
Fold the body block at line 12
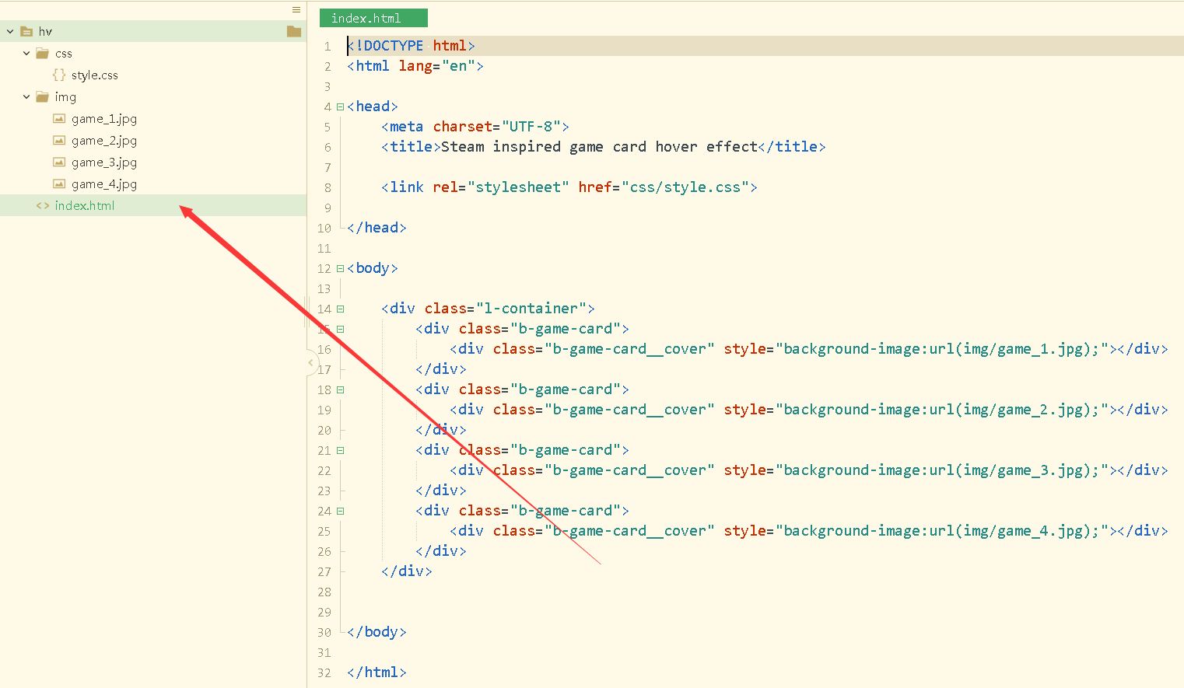(340, 268)
